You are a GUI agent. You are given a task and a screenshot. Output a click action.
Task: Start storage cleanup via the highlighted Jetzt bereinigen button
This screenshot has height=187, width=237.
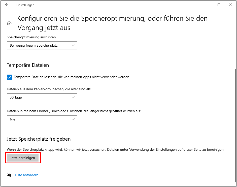coord(23,158)
